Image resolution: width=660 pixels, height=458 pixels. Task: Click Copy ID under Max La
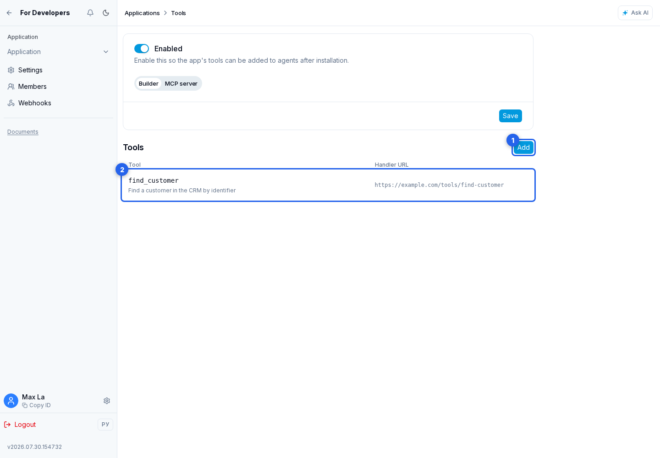point(37,405)
